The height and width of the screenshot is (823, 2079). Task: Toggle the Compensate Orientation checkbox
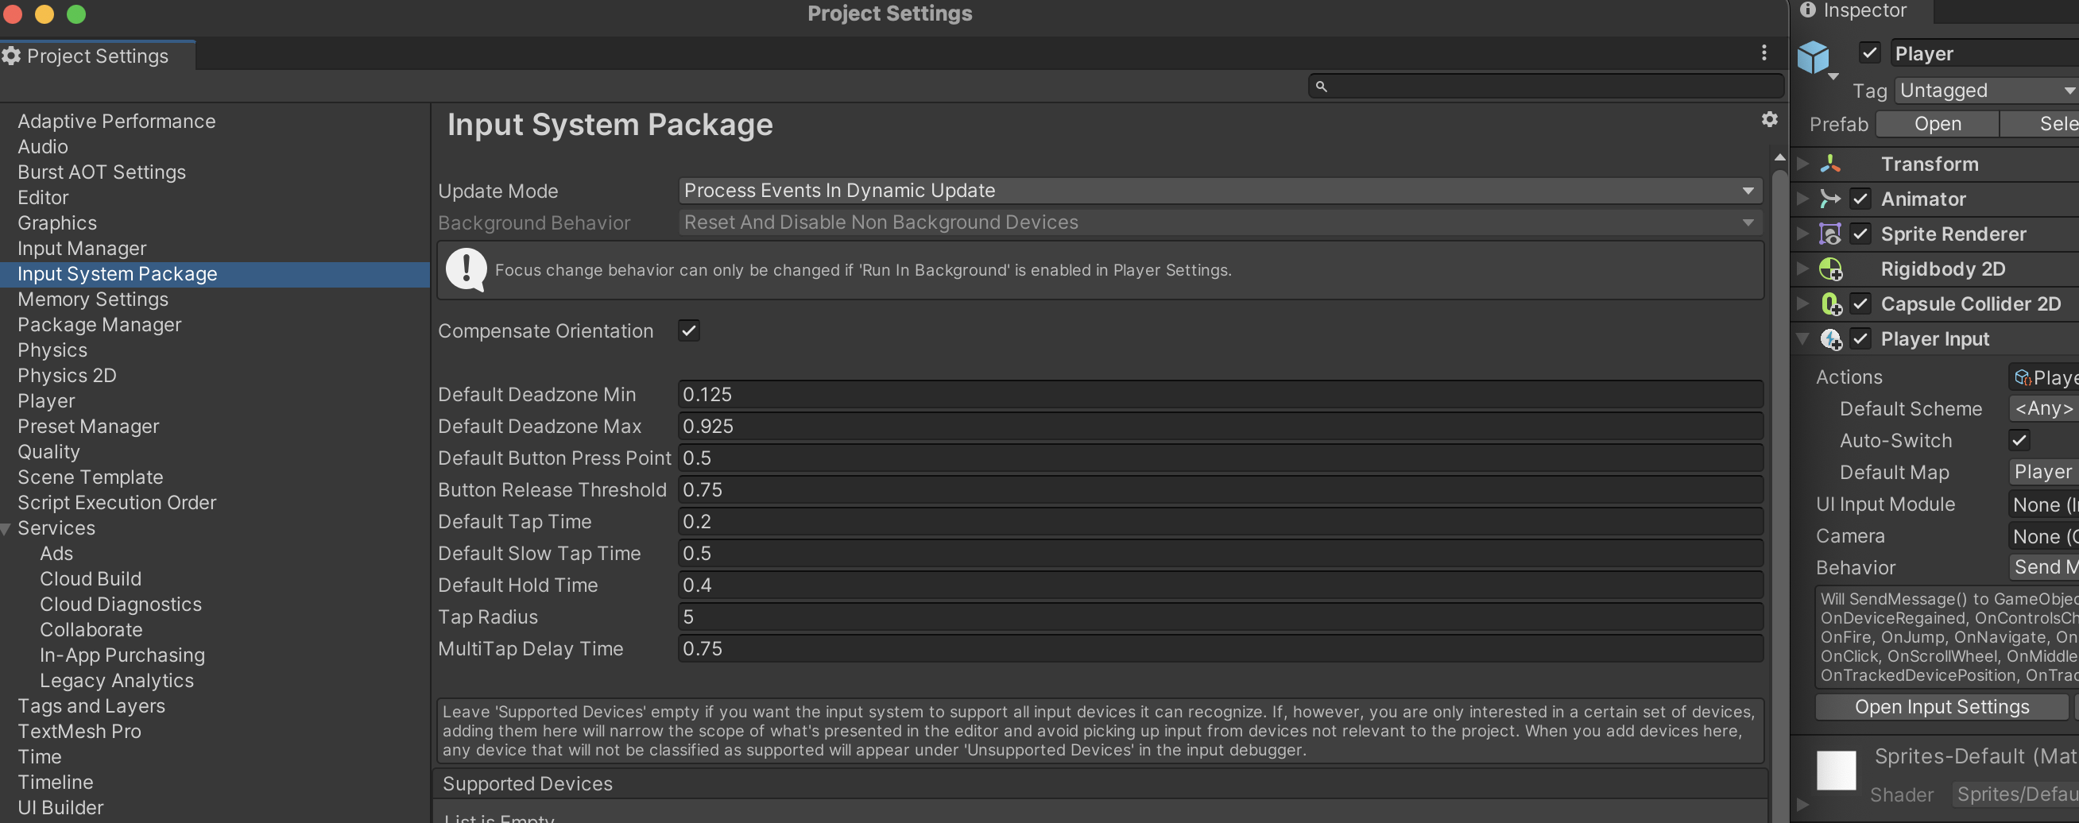coord(688,330)
